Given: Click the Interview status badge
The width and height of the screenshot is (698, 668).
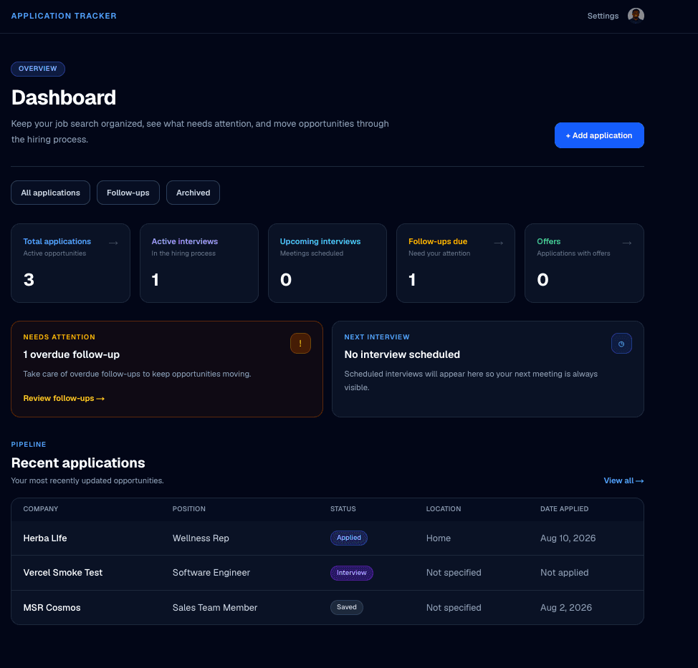Looking at the screenshot, I should point(352,573).
